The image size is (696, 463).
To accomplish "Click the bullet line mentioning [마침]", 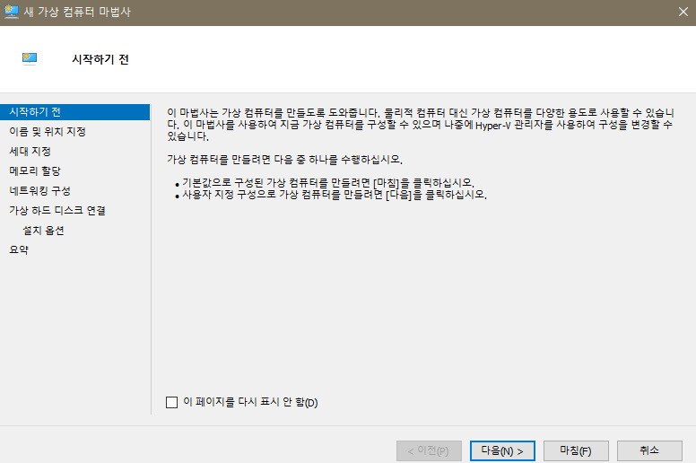I will [x=328, y=183].
